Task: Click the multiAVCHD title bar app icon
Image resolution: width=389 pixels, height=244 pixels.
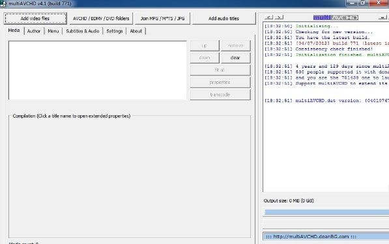Action: coord(3,3)
